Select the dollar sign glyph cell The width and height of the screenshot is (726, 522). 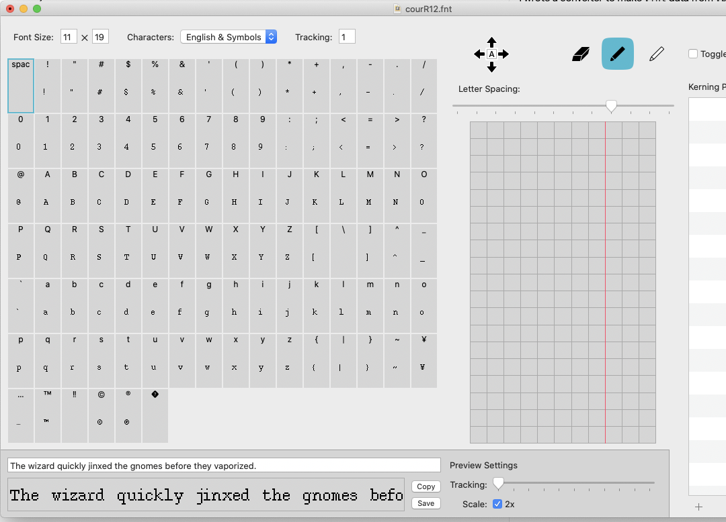click(x=128, y=86)
